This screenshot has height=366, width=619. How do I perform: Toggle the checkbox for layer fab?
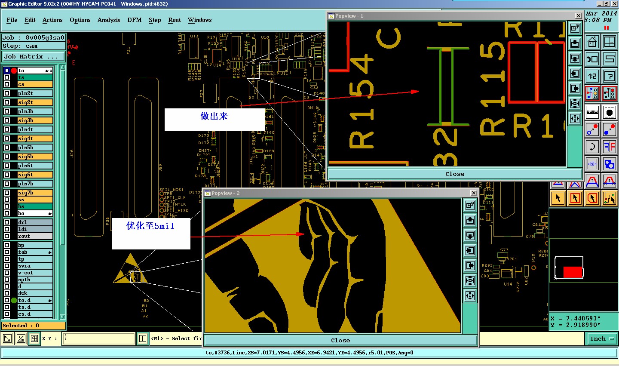(7, 252)
